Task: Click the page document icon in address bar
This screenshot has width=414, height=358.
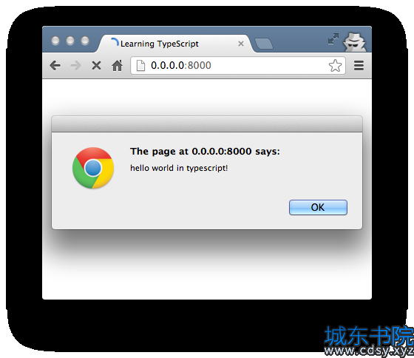Action: [x=140, y=66]
